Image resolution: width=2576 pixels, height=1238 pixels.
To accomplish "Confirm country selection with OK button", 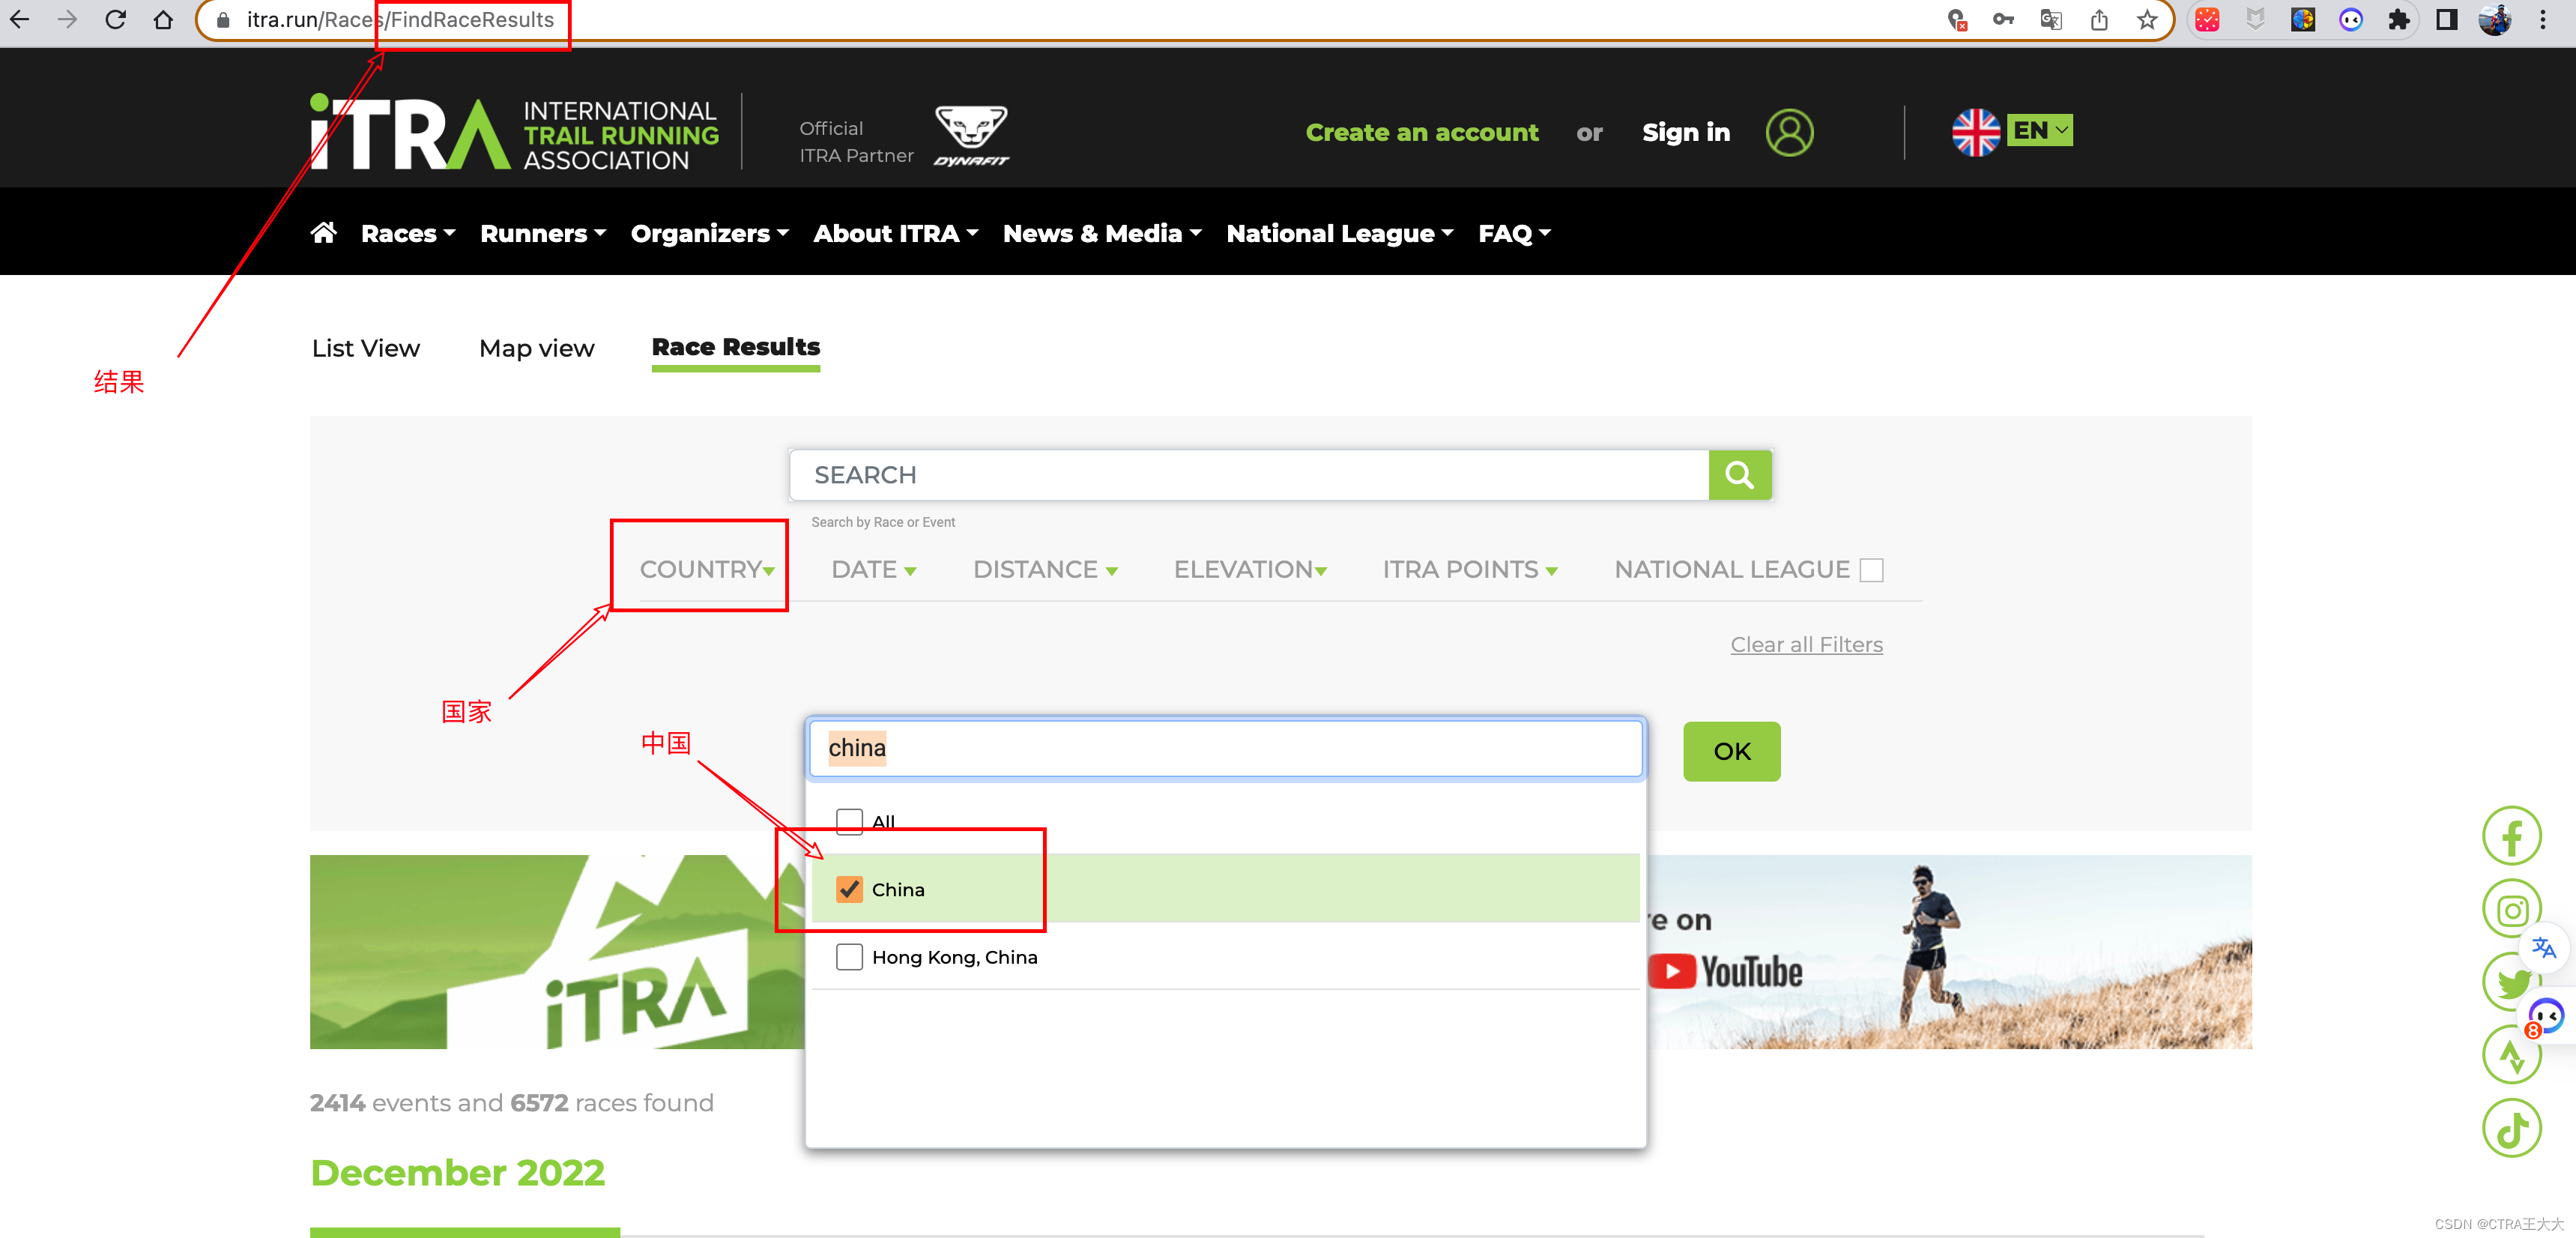I will point(1732,751).
